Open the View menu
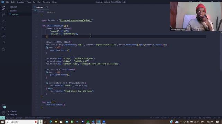Screen dimensions: 222x124 (28, 2)
